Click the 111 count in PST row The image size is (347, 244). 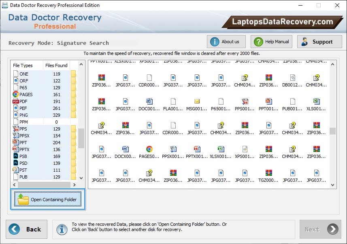pos(57,170)
